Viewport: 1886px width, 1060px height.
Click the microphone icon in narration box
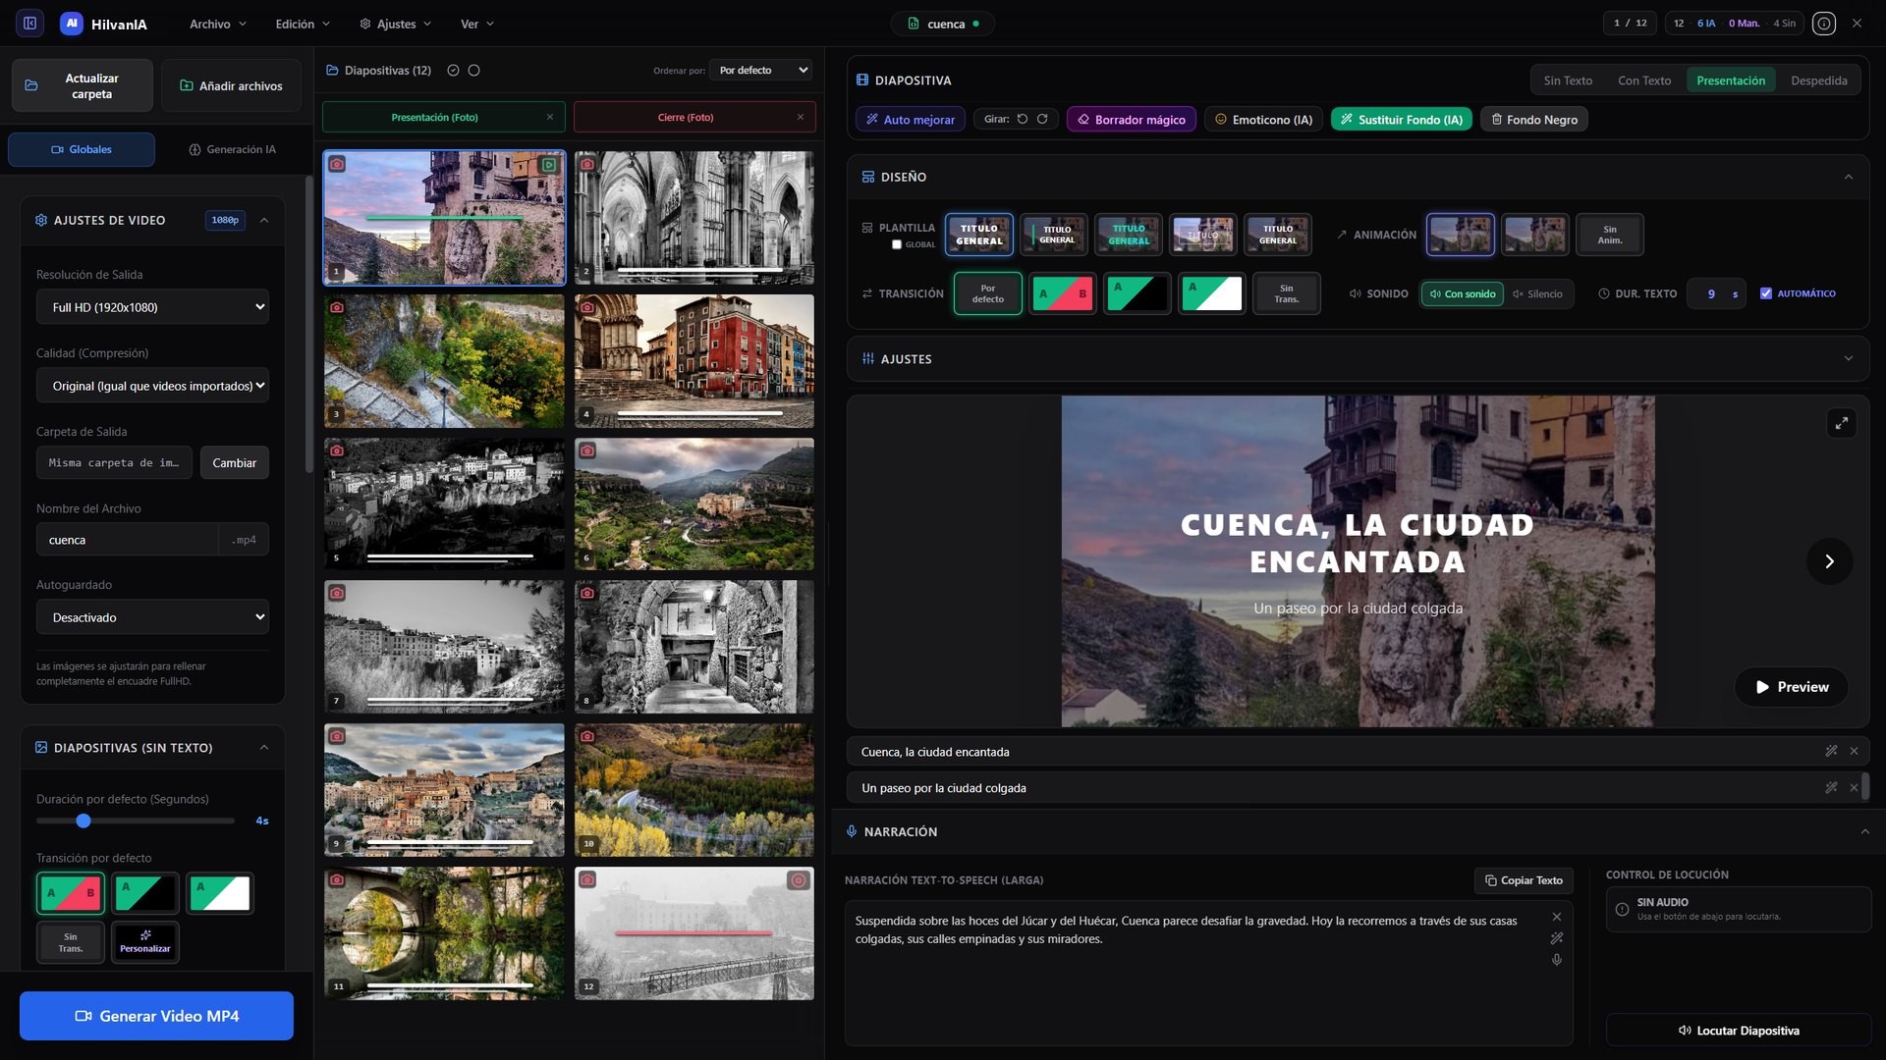[x=1556, y=960]
